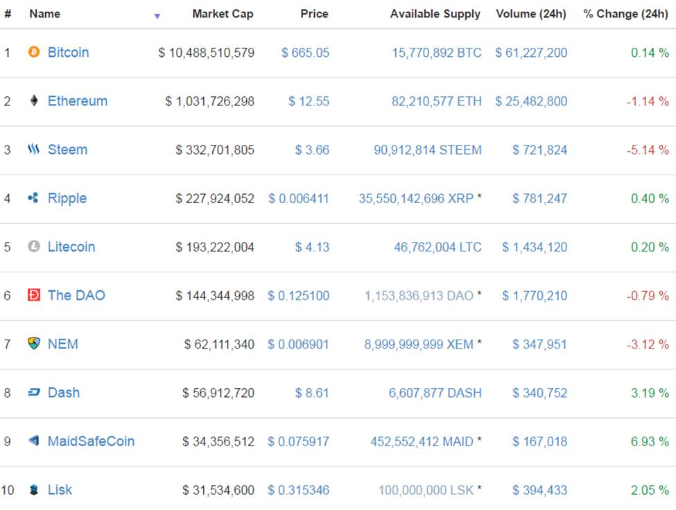Click supply 82,210,577 ETH
Image resolution: width=676 pixels, height=510 pixels.
coord(437,101)
